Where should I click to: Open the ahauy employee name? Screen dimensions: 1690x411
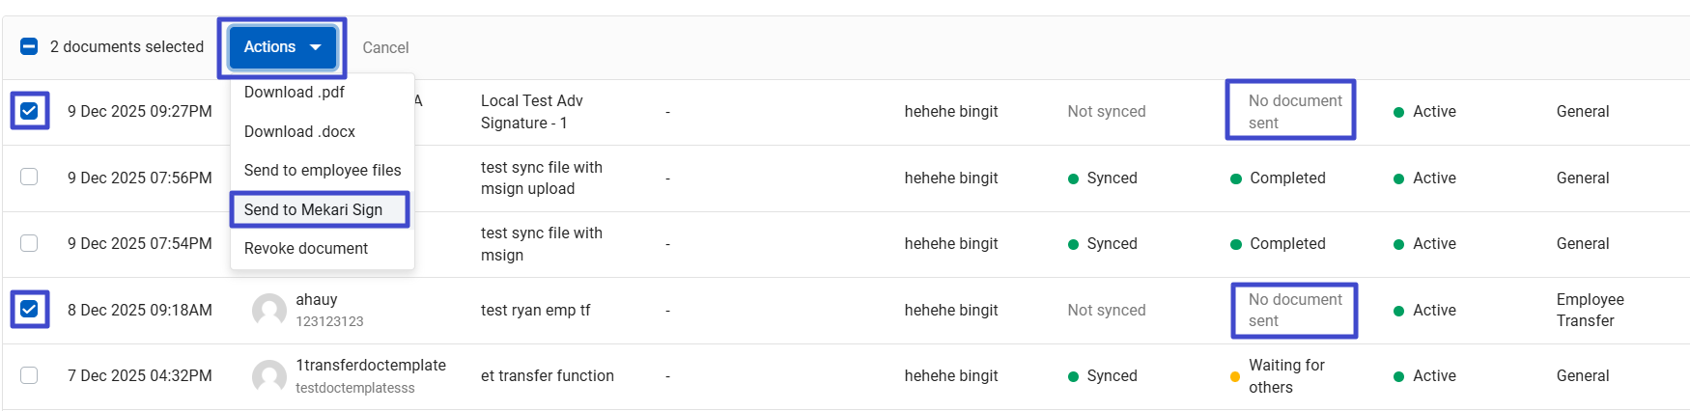click(316, 300)
